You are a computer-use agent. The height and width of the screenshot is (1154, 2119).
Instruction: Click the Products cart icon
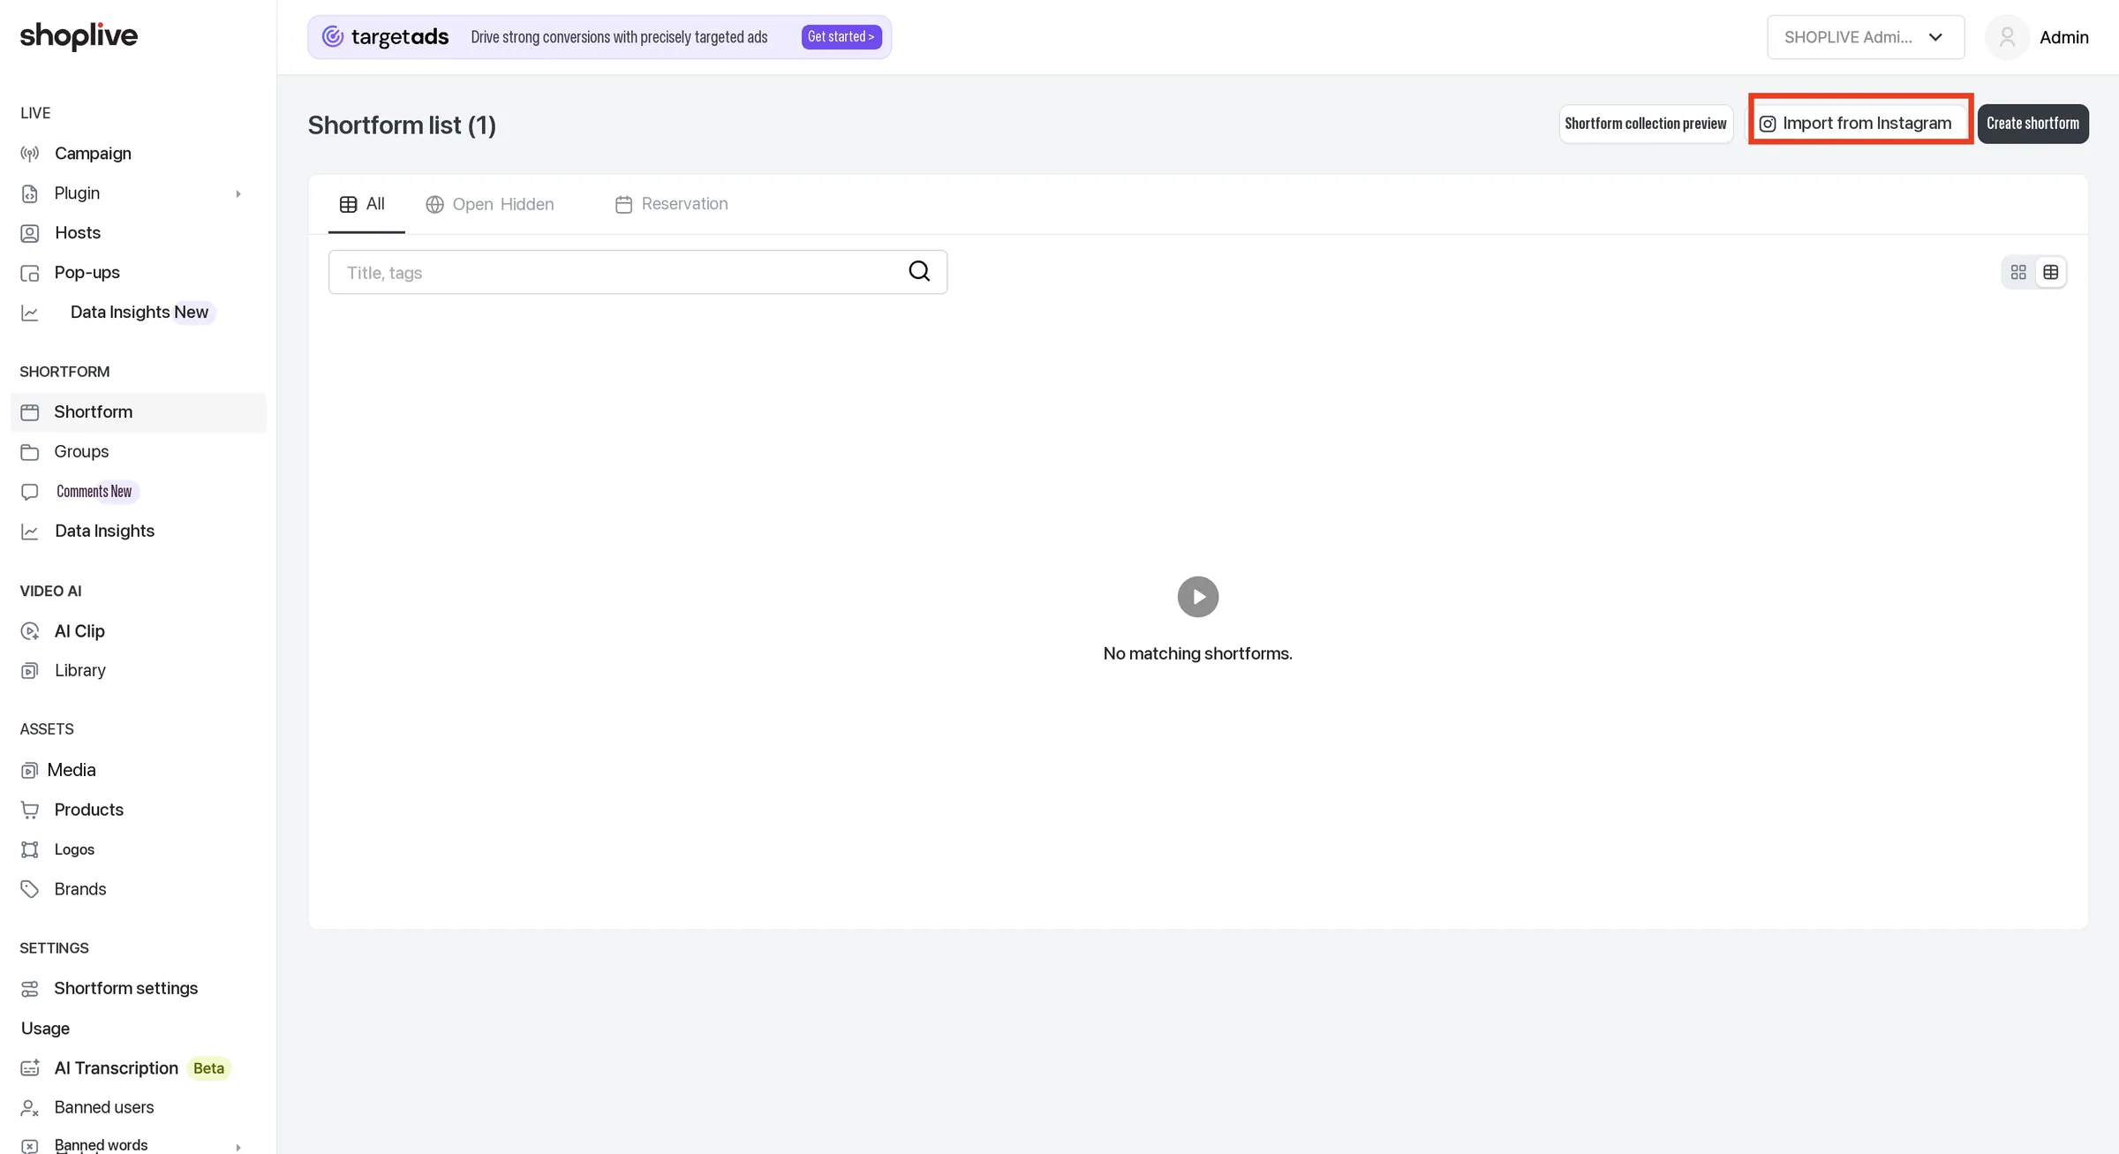[30, 810]
